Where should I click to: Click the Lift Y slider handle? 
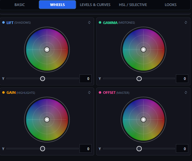(x=42, y=79)
